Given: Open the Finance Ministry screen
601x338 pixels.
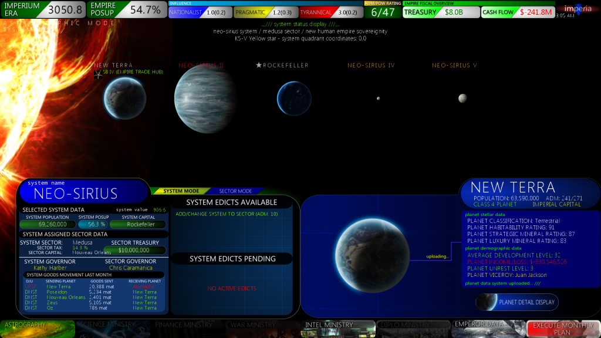Looking at the screenshot, I should click(x=188, y=329).
